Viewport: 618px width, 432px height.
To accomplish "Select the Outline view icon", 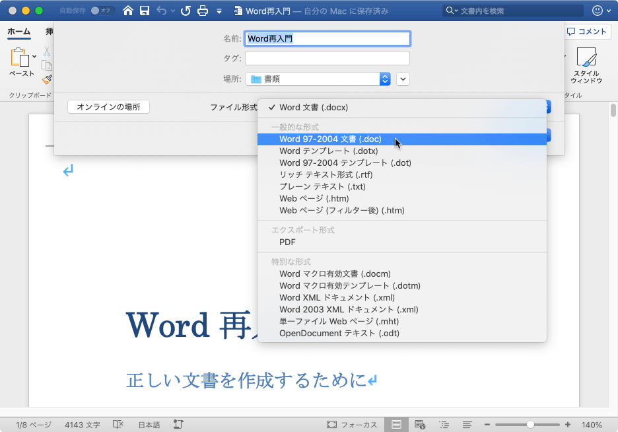I will [444, 425].
